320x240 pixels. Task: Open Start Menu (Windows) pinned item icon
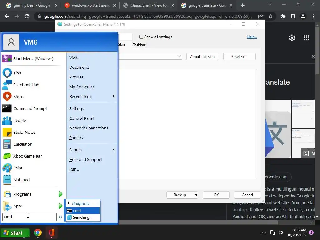click(x=7, y=58)
